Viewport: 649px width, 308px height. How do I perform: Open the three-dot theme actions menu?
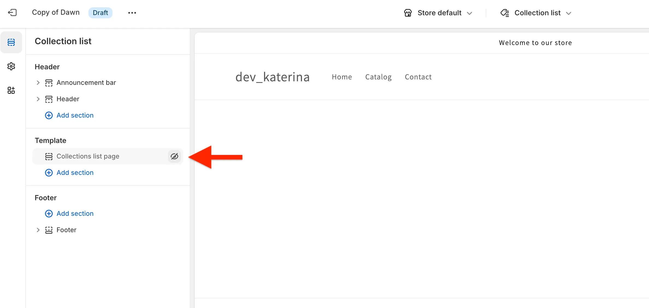(132, 13)
